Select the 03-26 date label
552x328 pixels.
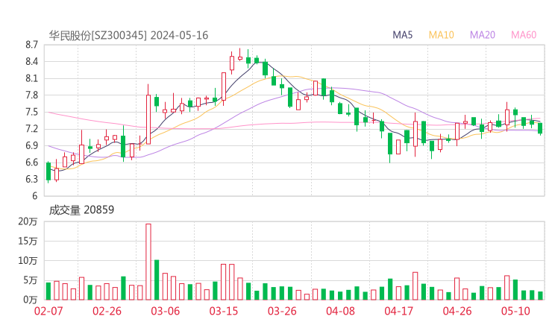282,311
